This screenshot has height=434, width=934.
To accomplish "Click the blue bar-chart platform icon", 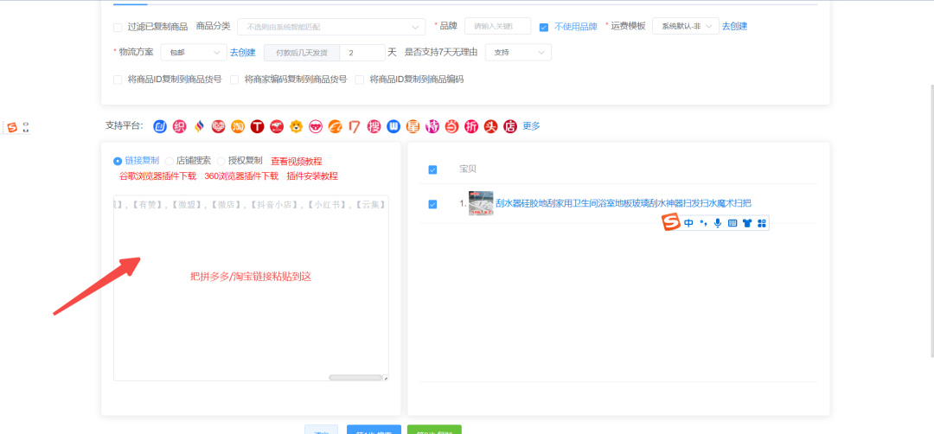I will click(160, 126).
